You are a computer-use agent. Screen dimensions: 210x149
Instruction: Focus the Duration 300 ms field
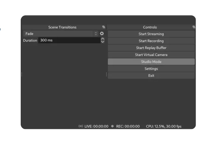69,40
